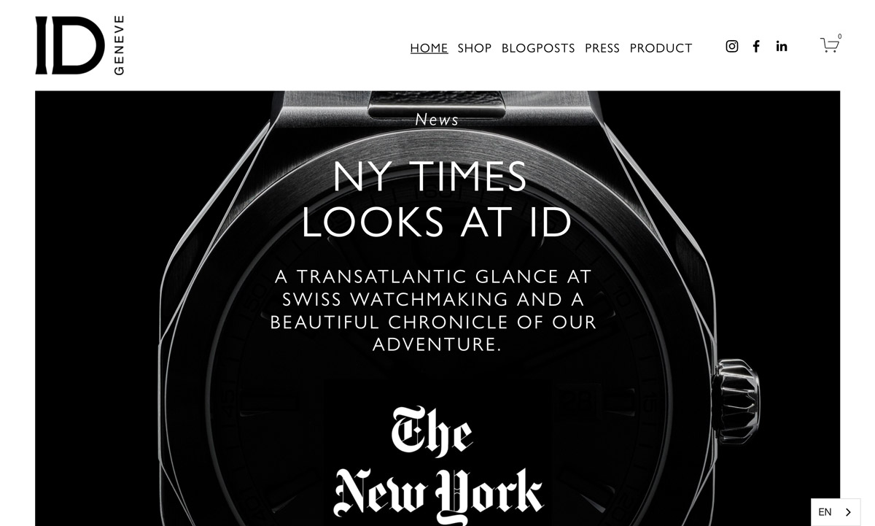Open the Facebook page icon
The image size is (875, 526).
coord(756,46)
